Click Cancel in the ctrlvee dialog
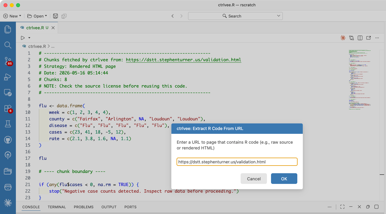This screenshot has height=214, width=386. point(254,179)
